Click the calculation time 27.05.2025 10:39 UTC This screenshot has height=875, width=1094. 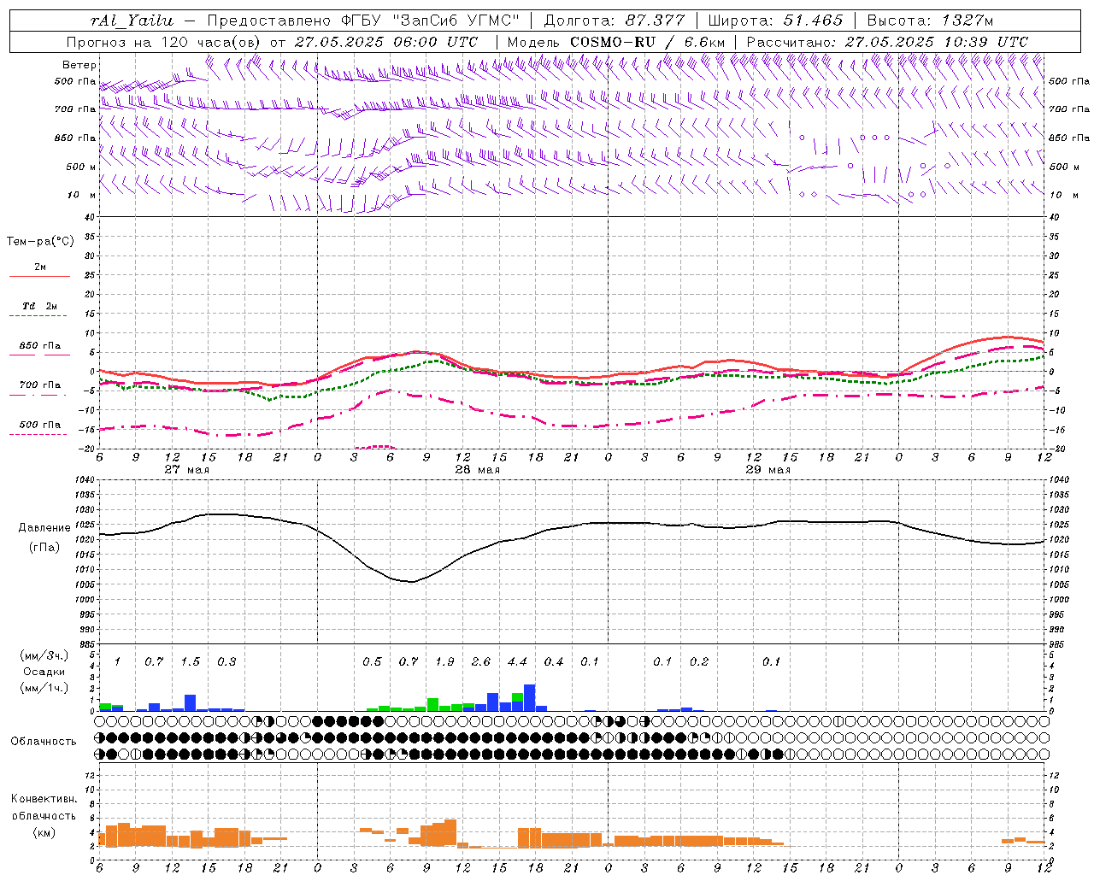[937, 42]
